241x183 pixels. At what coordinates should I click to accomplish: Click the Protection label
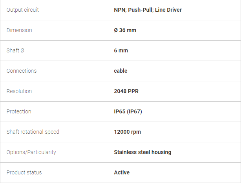tap(19, 111)
